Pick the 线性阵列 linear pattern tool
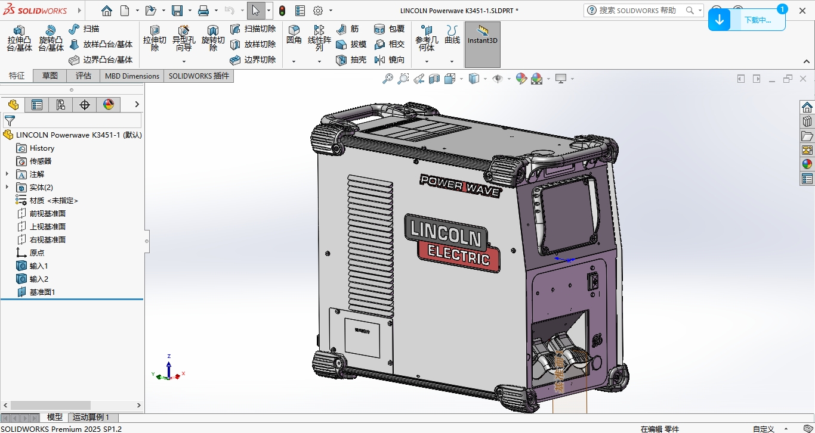This screenshot has width=815, height=433. (x=319, y=39)
